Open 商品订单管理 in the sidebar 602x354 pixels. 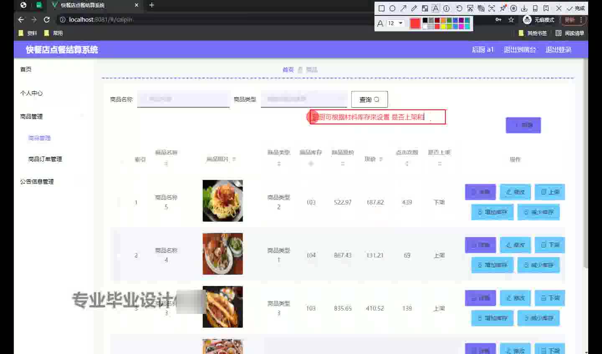[x=45, y=159]
